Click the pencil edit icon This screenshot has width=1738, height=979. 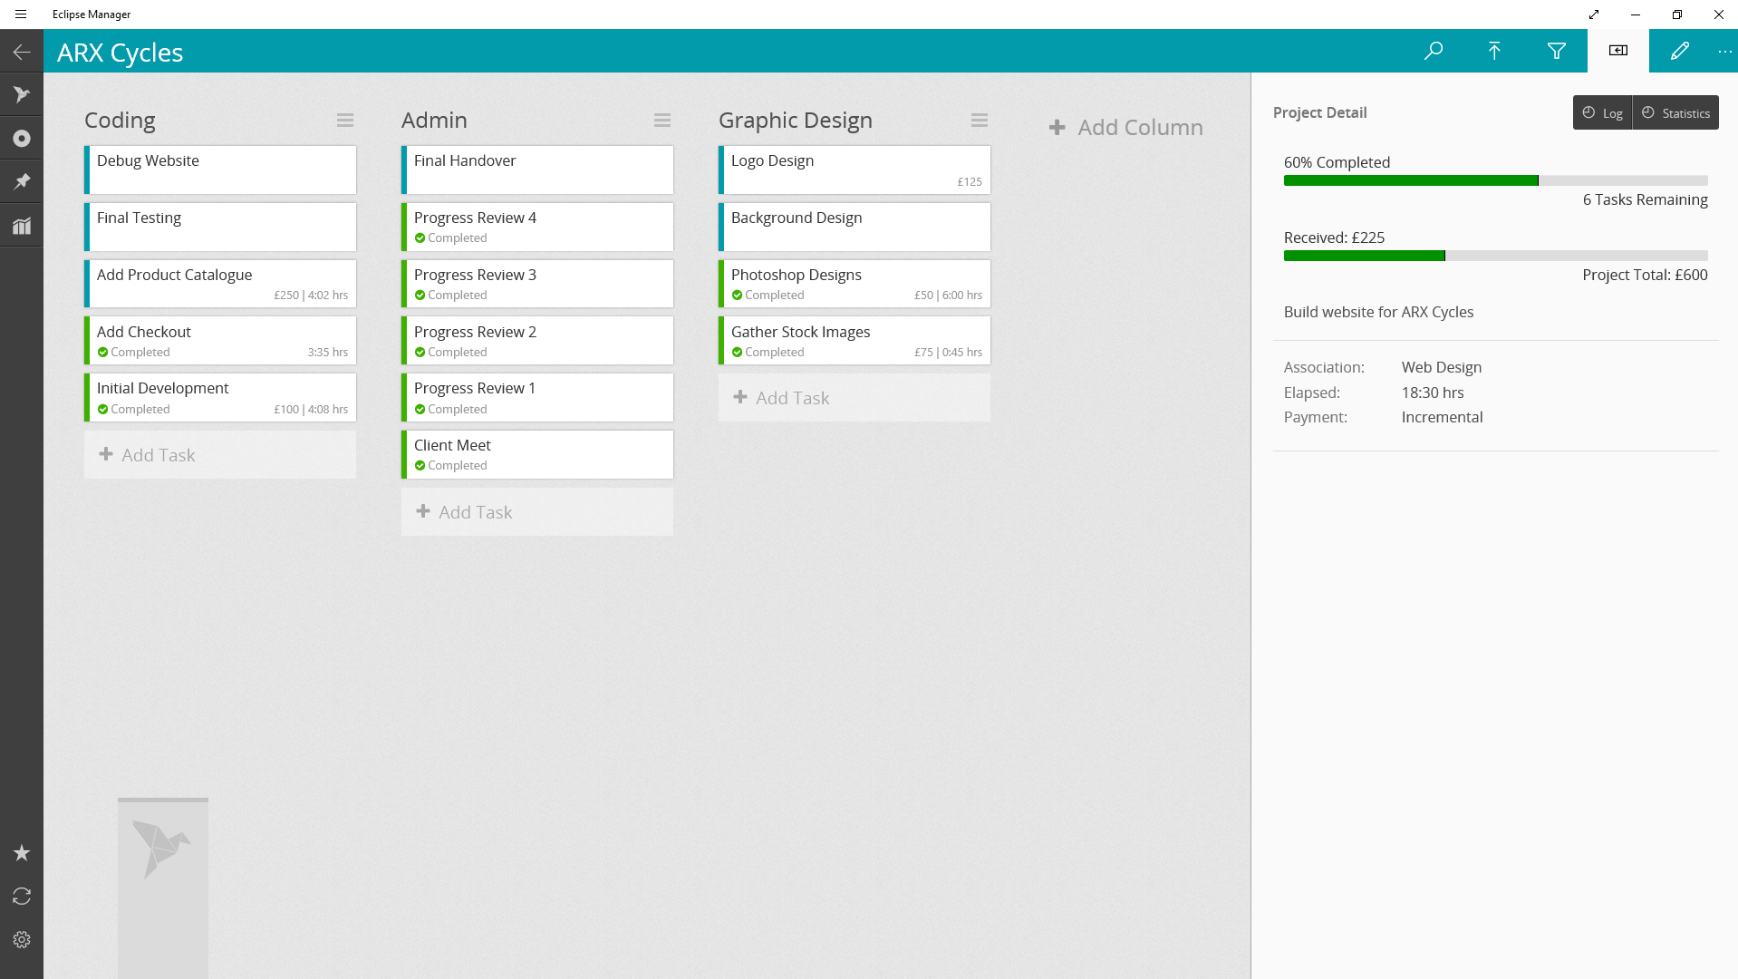[x=1679, y=51]
